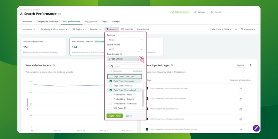
Task: Click magnifier icon in page groups search
Action: [112, 66]
